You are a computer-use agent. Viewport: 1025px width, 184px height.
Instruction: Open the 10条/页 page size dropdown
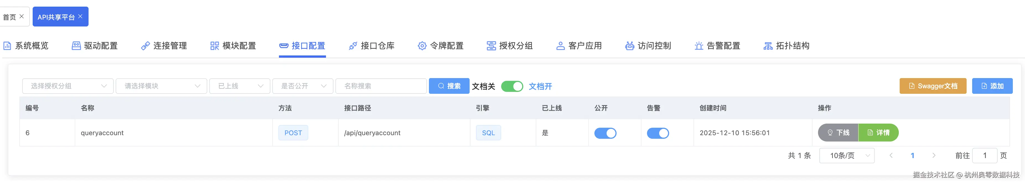coord(847,156)
